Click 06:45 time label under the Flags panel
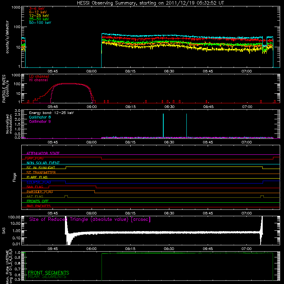Viewport: 284px width, 284px height. coord(208,213)
